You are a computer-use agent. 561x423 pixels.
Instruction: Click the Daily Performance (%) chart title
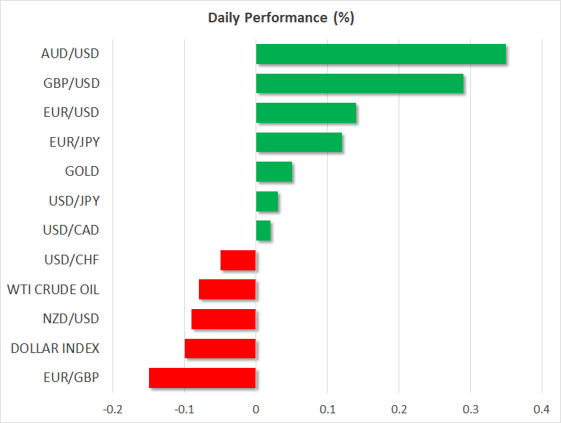tap(281, 19)
